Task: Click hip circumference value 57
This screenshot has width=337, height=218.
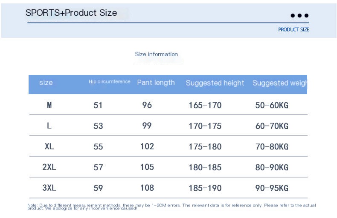Action: (98, 167)
